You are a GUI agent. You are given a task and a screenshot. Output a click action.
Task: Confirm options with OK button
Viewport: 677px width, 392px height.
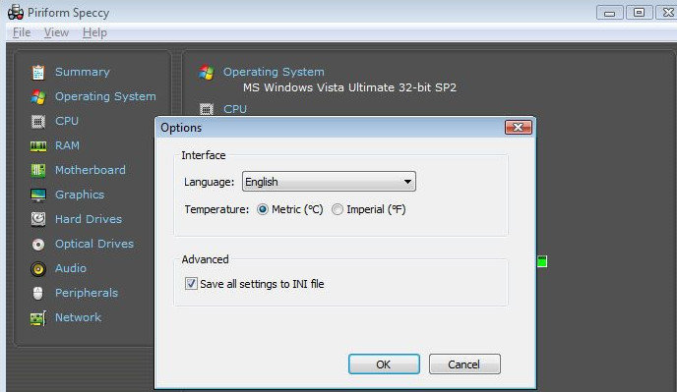coord(384,364)
